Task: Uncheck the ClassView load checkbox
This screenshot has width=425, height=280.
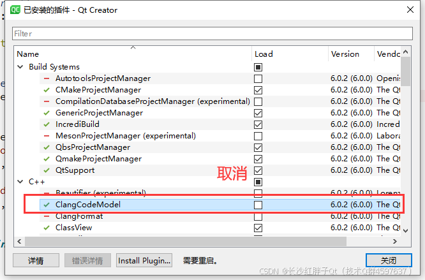Action: [x=258, y=228]
